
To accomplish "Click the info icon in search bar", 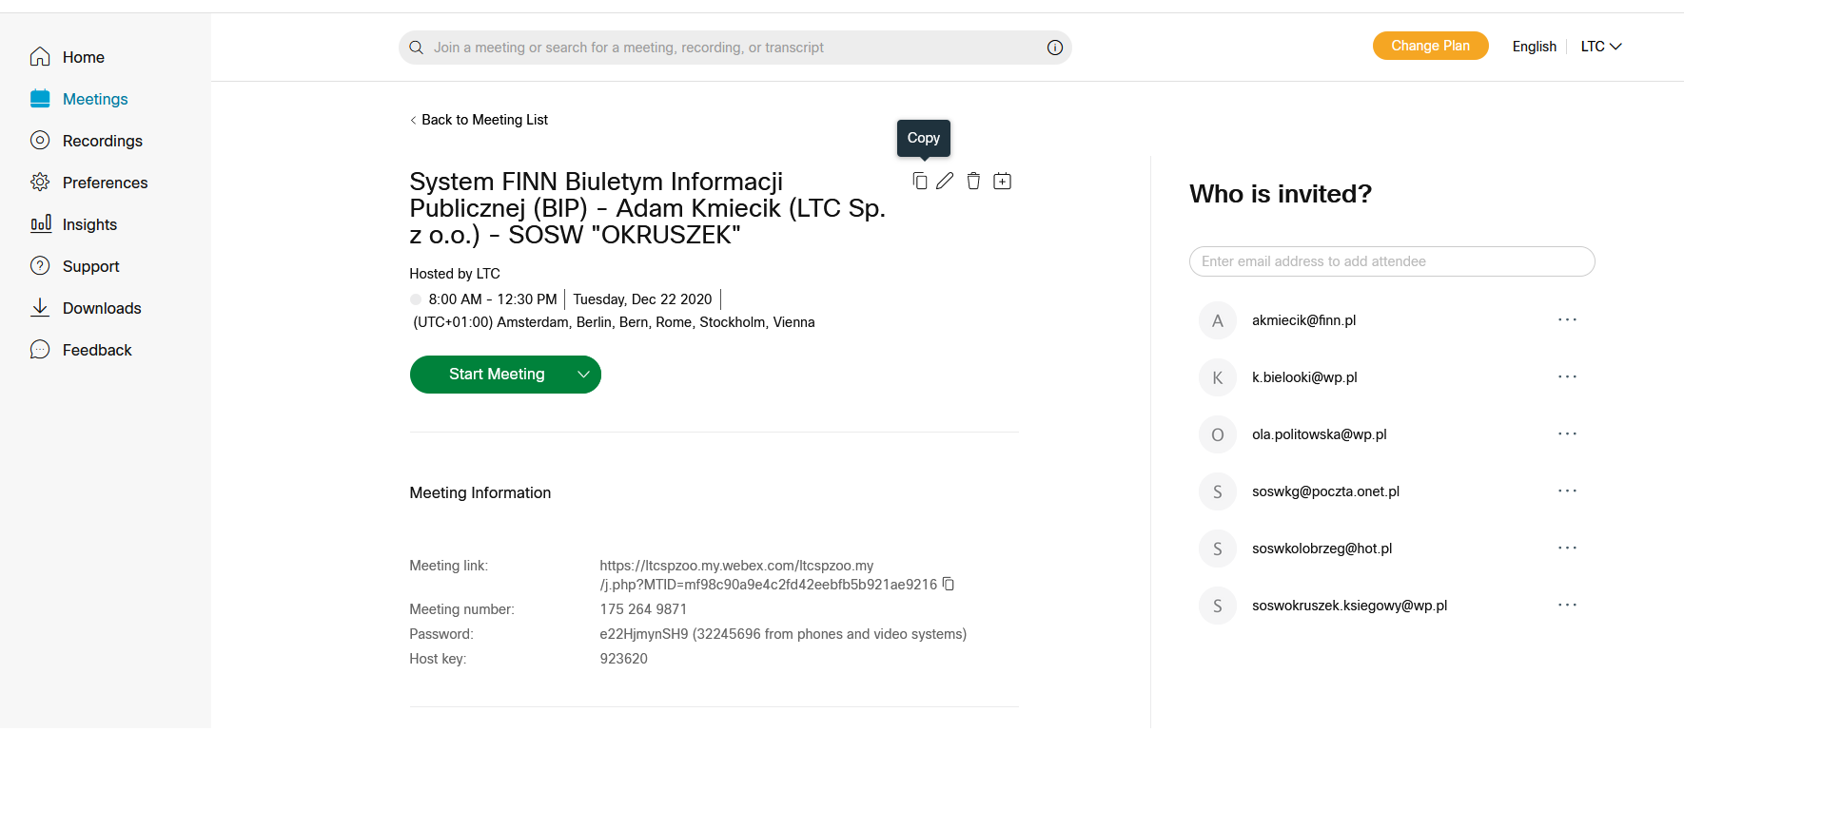I will pos(1054,48).
